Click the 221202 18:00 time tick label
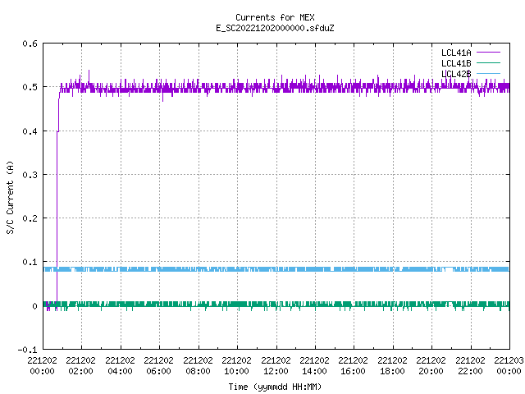Image resolution: width=525 pixels, height=394 pixels. tap(392, 365)
